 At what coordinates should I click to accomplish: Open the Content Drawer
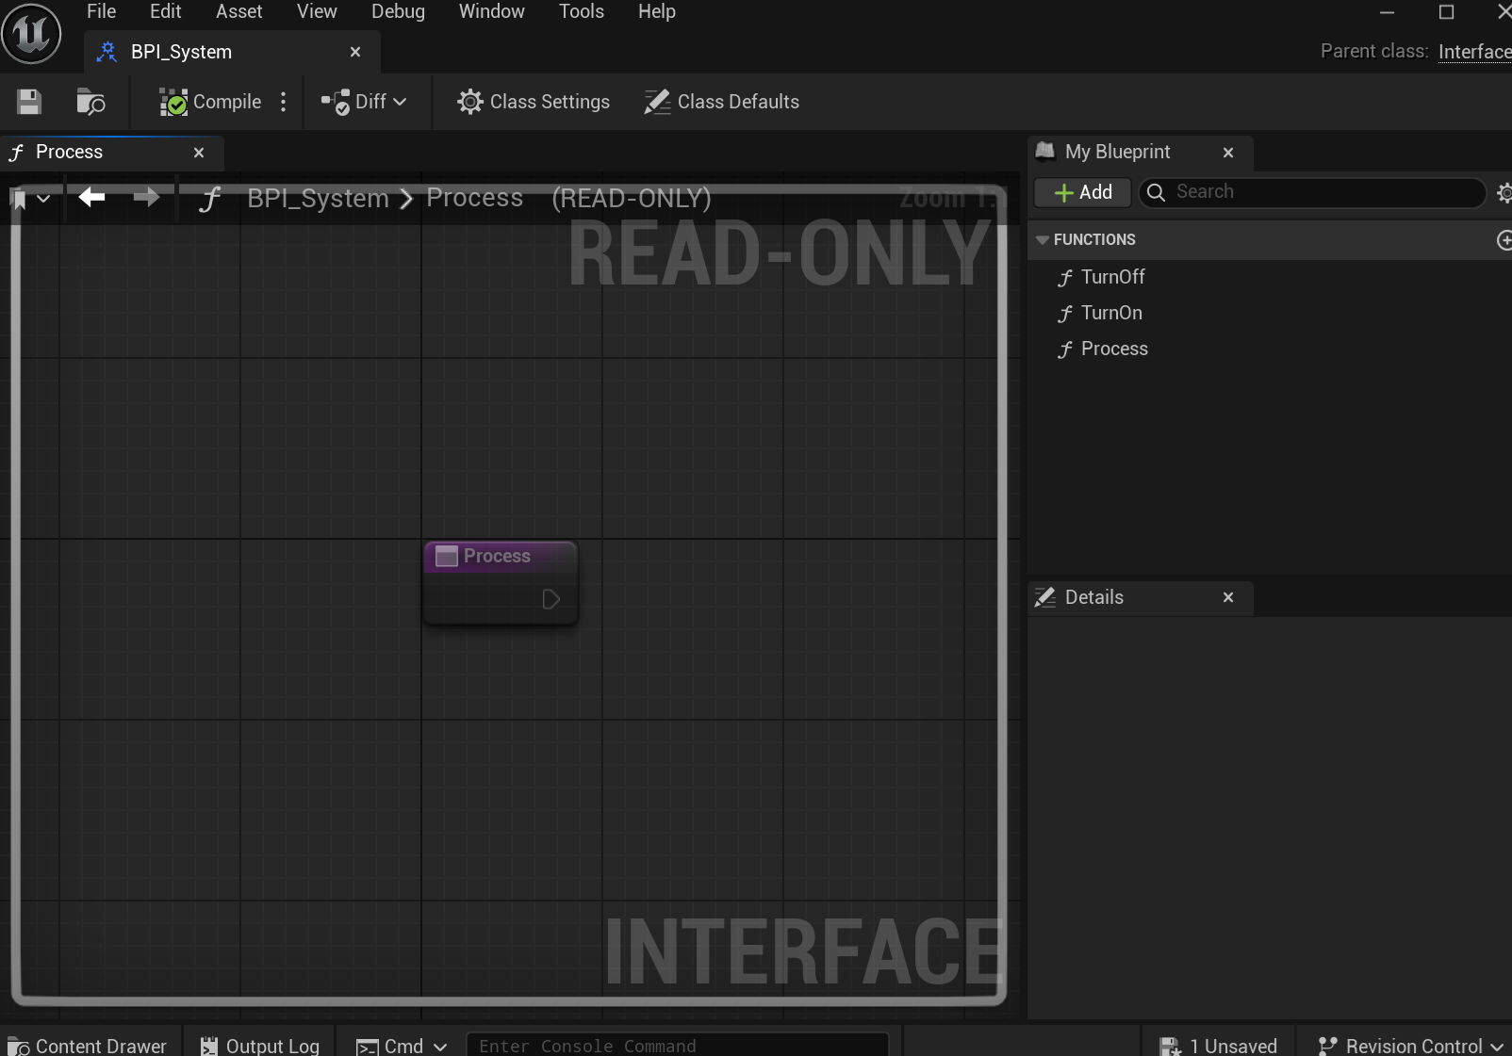tap(87, 1045)
